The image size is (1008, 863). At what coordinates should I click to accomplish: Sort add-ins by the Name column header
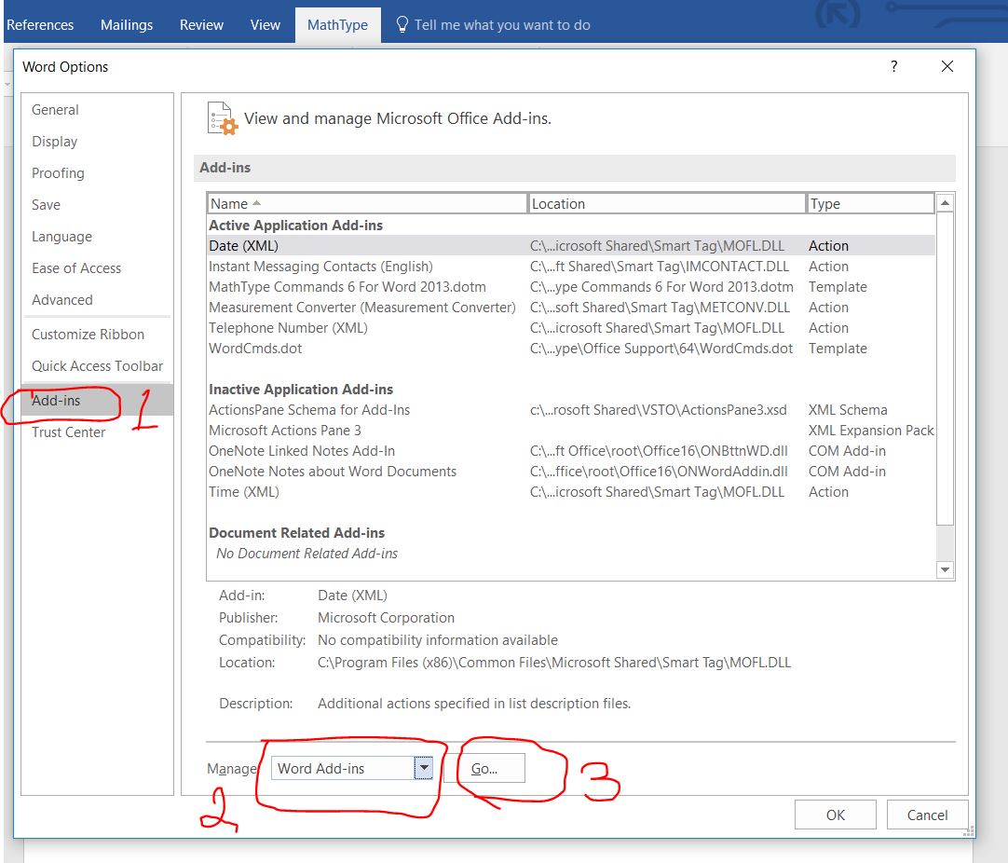[367, 204]
